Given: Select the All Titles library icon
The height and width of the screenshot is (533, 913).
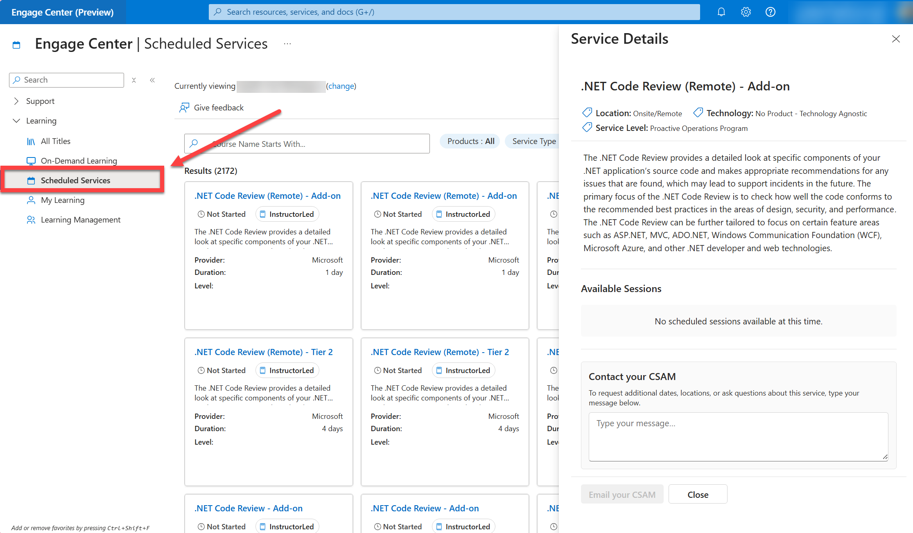Looking at the screenshot, I should [31, 141].
